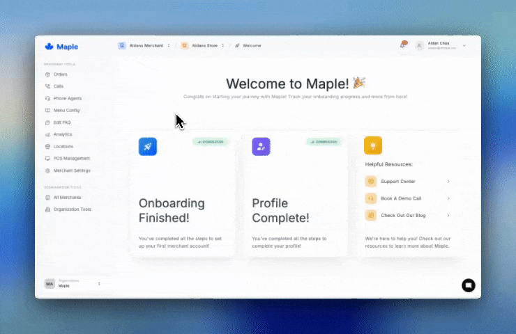
Task: Click the Helpful Resources: label
Action: 388,164
